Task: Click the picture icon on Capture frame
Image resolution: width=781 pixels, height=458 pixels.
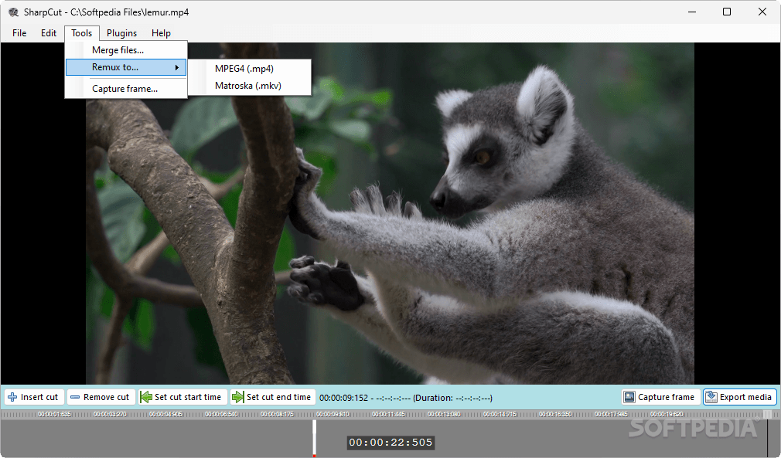Action: [629, 397]
